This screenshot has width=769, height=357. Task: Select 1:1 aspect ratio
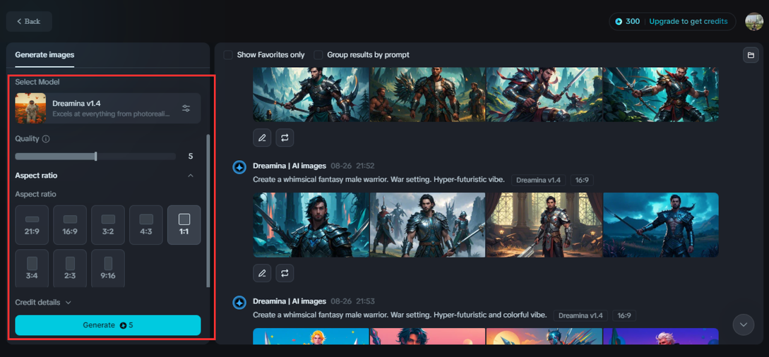[184, 225]
